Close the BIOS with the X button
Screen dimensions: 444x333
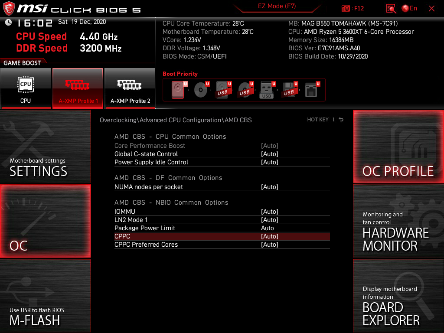pyautogui.click(x=431, y=9)
